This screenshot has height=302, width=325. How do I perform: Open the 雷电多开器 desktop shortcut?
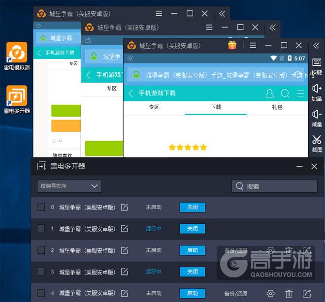17,99
